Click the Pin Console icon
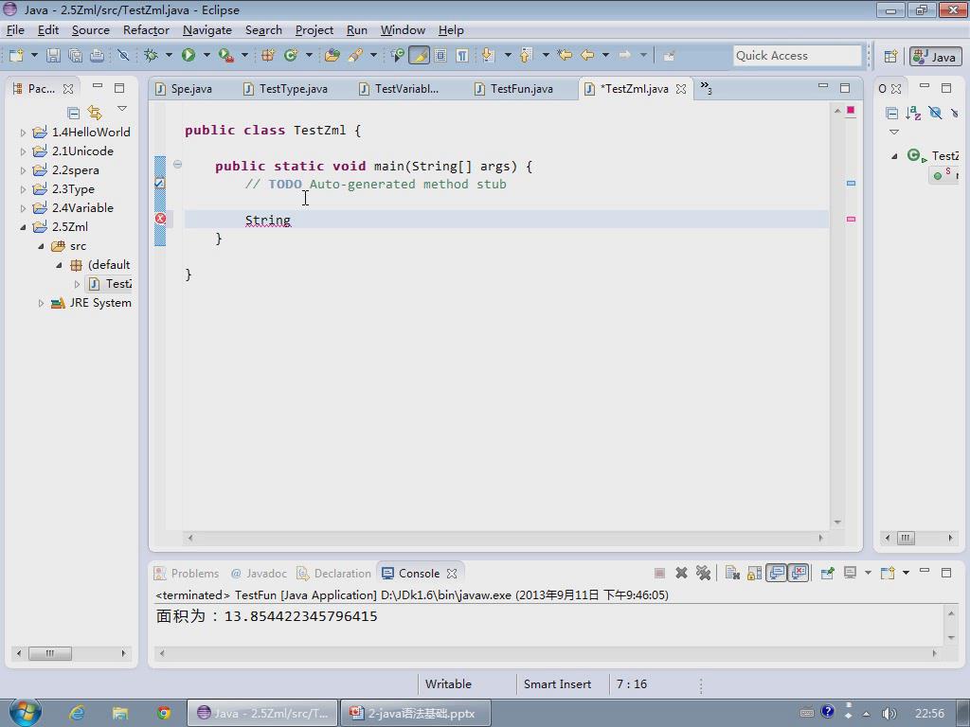Screen dimensions: 970x727 [827, 573]
